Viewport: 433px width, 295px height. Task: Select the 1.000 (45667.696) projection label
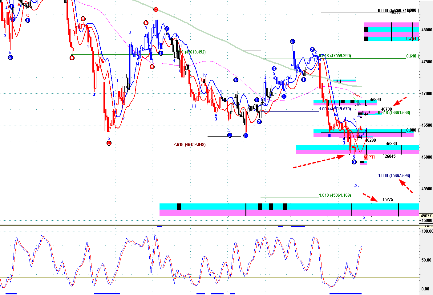(394, 175)
